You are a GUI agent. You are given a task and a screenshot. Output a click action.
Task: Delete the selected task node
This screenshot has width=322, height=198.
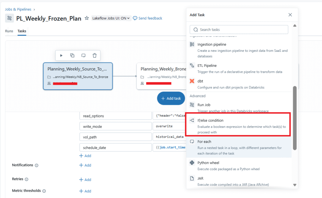click(x=94, y=55)
